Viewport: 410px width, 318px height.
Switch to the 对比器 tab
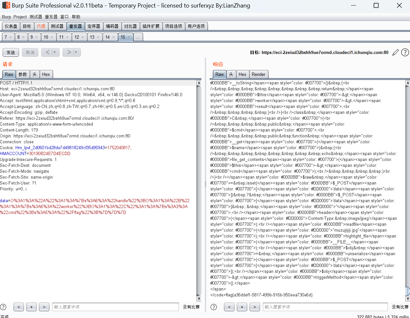[x=130, y=26]
